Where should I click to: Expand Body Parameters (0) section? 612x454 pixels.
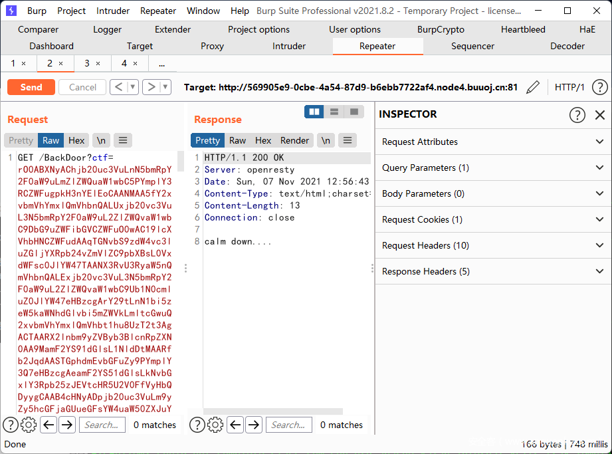493,193
